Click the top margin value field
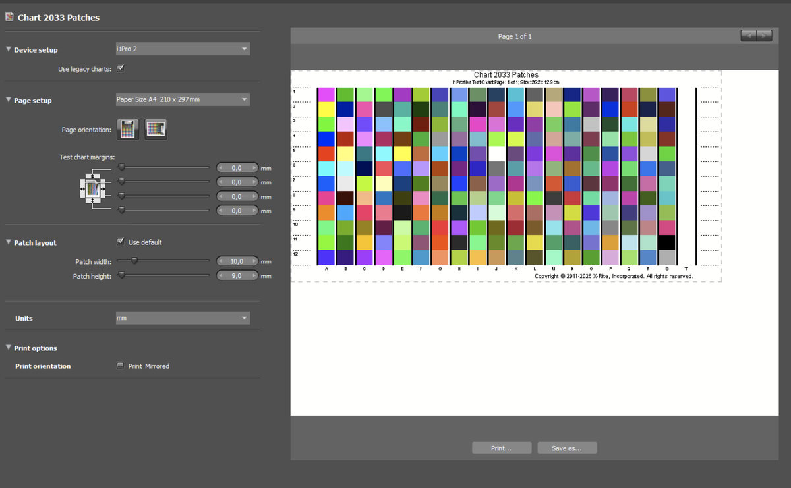This screenshot has width=791, height=488. pyautogui.click(x=237, y=168)
